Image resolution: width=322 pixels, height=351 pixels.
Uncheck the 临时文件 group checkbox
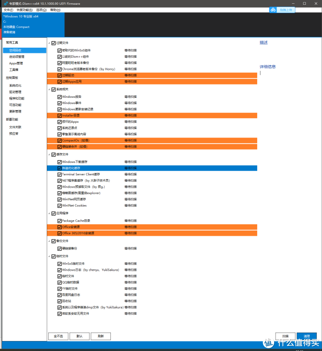click(54, 257)
